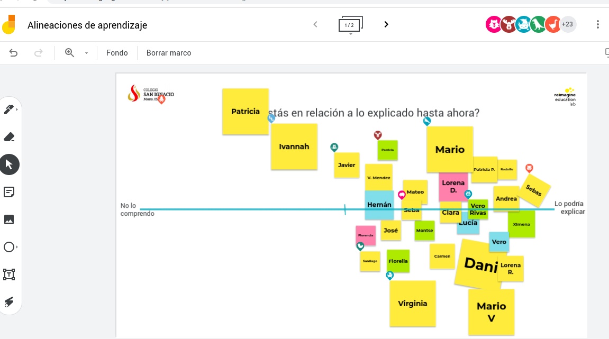Click the jam title Alineaciones de aprendizaje
The image size is (609, 339).
(x=87, y=25)
